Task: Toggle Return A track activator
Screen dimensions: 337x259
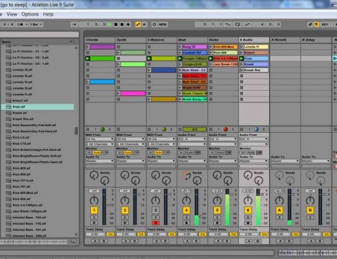Action: [x=279, y=210]
